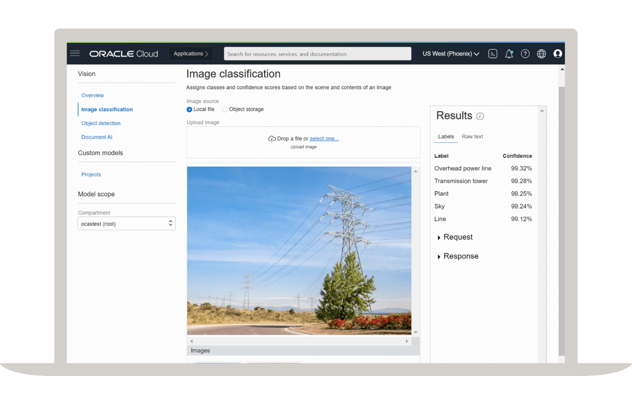Click the Results panel scroll up arrow
This screenshot has width=632, height=398.
point(542,110)
